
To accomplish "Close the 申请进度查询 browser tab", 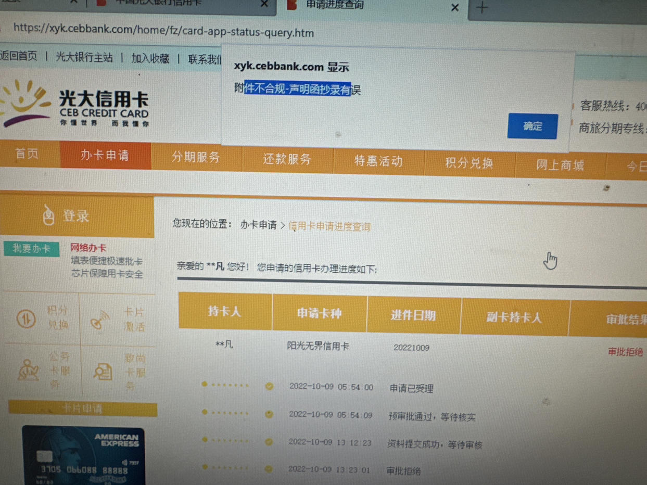I will (x=455, y=7).
